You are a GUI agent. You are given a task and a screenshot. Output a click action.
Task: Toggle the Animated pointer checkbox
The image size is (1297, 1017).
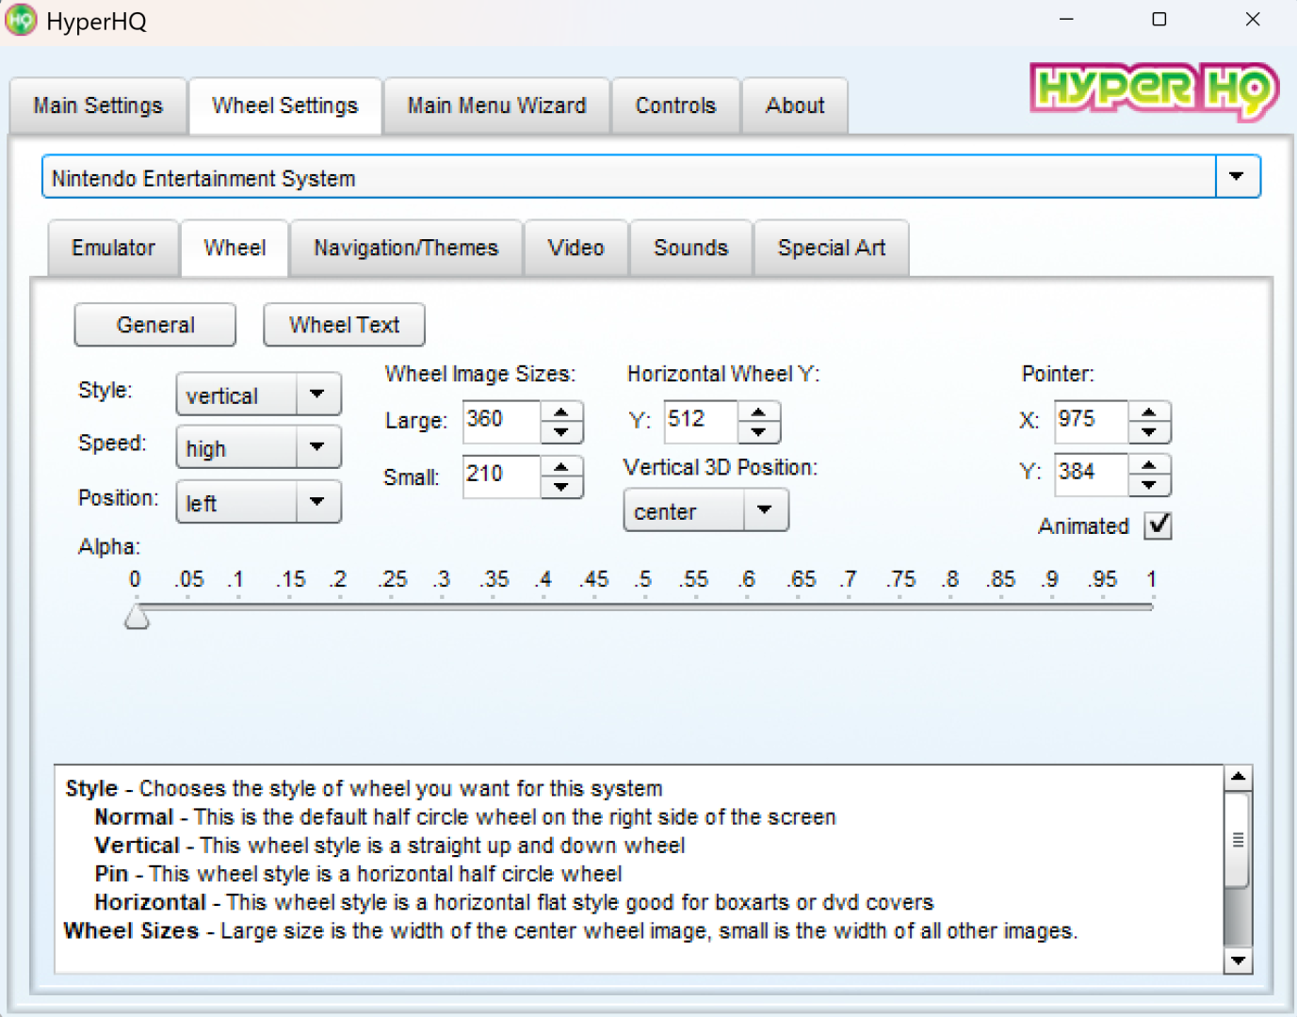1159,525
